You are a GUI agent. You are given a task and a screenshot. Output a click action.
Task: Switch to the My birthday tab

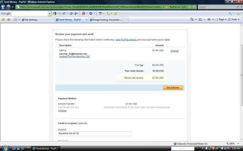[x=38, y=20]
